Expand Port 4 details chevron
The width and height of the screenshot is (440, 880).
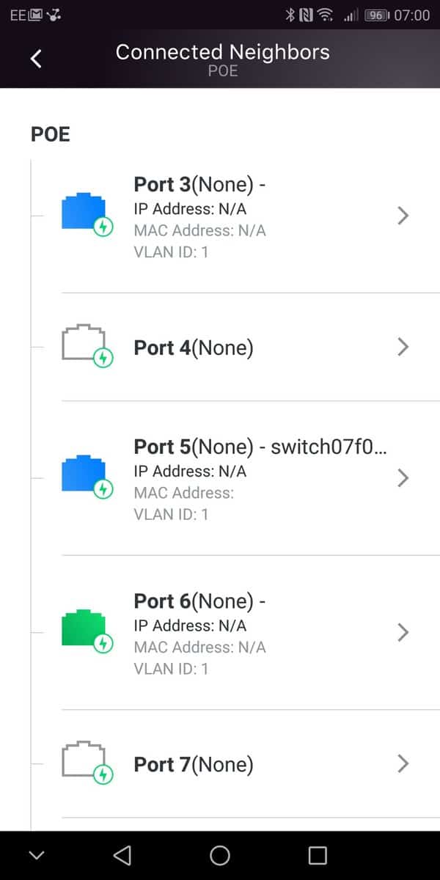(402, 347)
